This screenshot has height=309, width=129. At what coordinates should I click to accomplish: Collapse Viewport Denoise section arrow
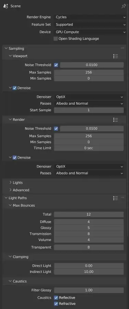pyautogui.click(x=10, y=88)
